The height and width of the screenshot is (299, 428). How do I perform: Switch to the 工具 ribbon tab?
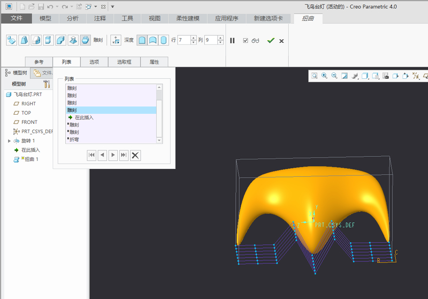click(x=127, y=18)
